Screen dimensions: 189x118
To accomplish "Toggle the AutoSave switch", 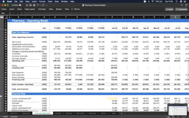I will 21,5.
